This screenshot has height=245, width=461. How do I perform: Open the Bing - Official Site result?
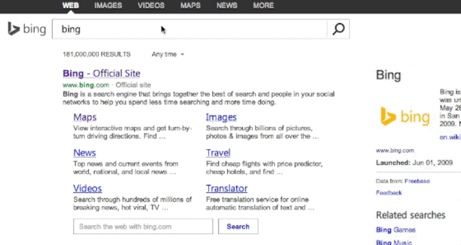coord(101,73)
